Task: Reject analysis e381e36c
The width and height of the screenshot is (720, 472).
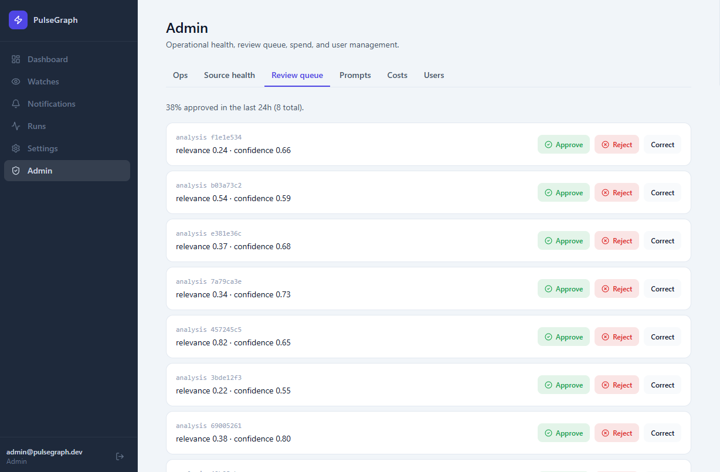Action: (x=617, y=240)
